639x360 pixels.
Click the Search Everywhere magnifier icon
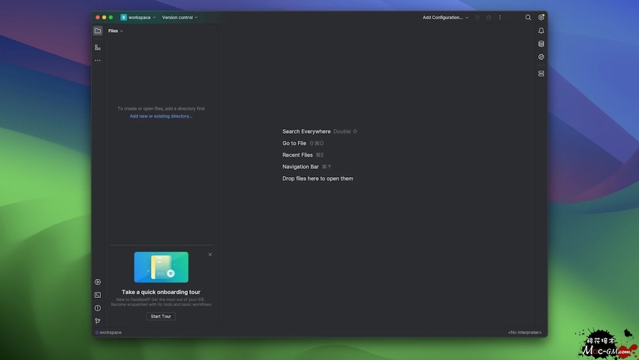coord(528,18)
